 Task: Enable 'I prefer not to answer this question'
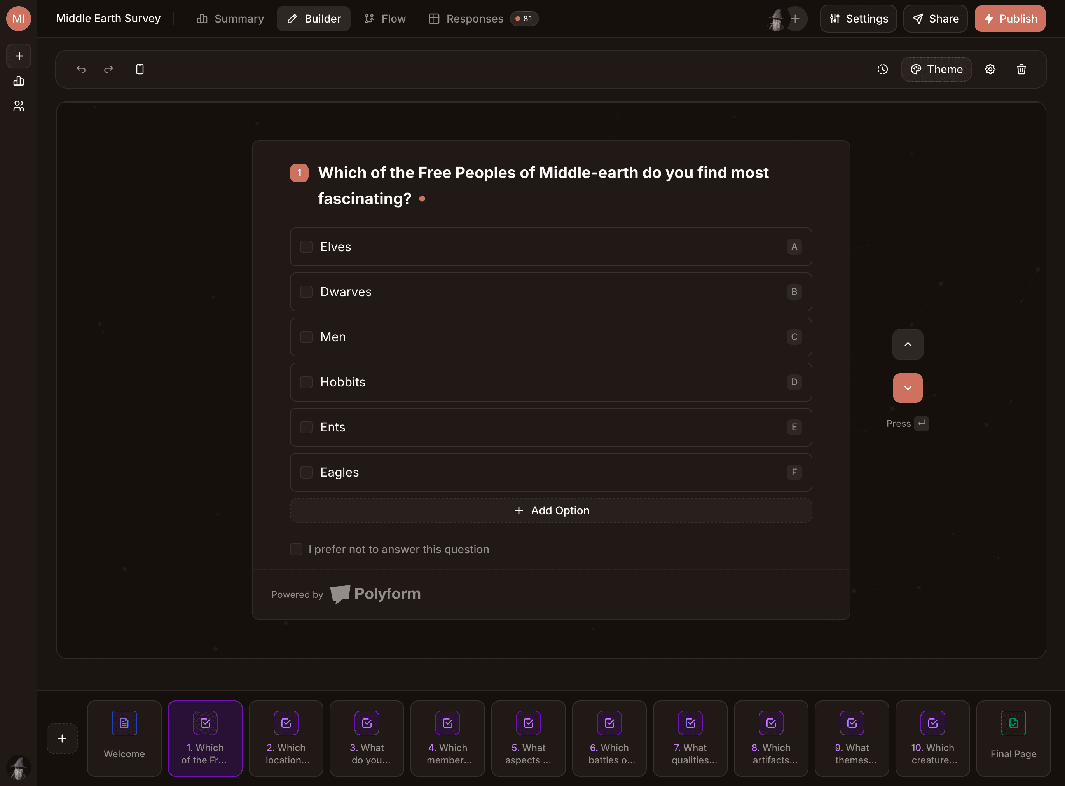(296, 549)
